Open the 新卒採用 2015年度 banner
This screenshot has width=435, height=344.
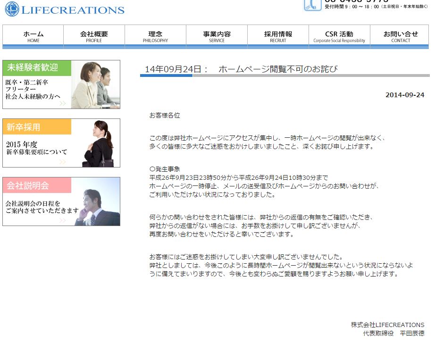coord(61,143)
